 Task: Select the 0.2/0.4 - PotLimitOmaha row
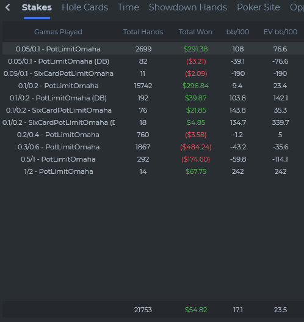coord(153,135)
